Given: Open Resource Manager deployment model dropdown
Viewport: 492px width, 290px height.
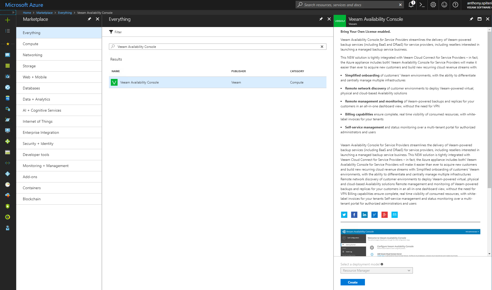Looking at the screenshot, I should (377, 271).
